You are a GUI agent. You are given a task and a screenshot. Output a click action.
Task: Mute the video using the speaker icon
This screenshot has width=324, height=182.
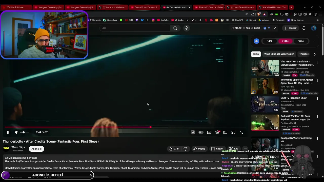tap(16, 132)
